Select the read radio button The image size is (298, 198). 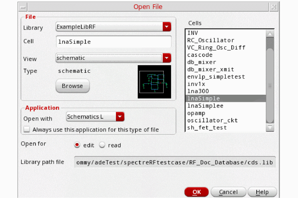coord(102,145)
